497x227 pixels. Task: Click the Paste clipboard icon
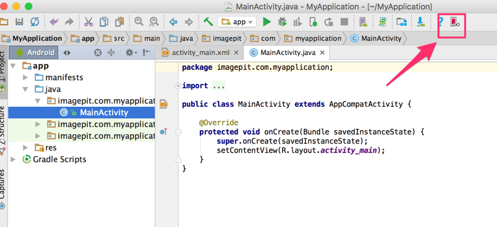point(119,22)
